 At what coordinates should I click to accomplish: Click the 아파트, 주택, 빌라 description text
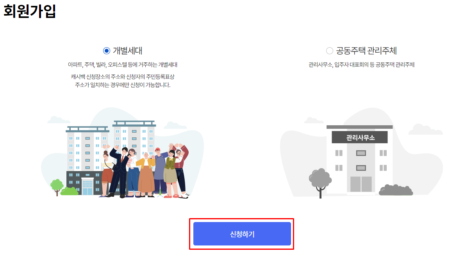[122, 64]
